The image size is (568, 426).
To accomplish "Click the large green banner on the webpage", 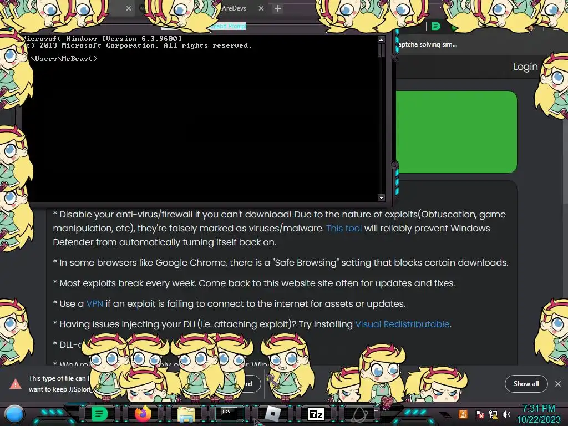I will tap(457, 132).
